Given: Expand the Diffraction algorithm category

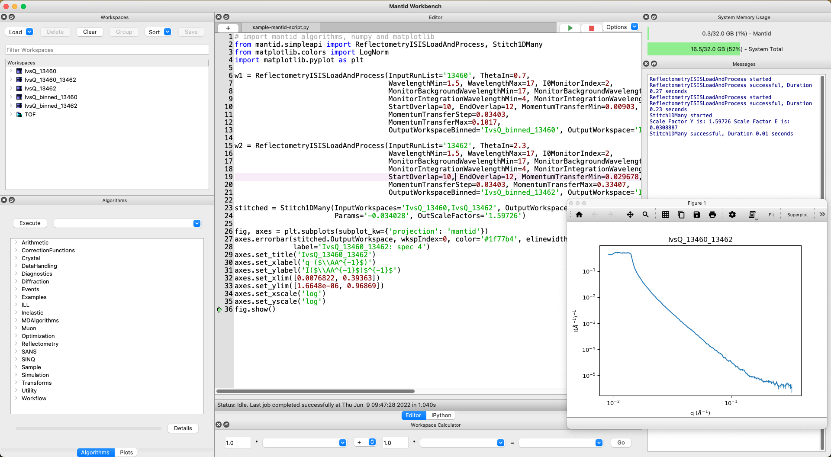Looking at the screenshot, I should (16, 281).
